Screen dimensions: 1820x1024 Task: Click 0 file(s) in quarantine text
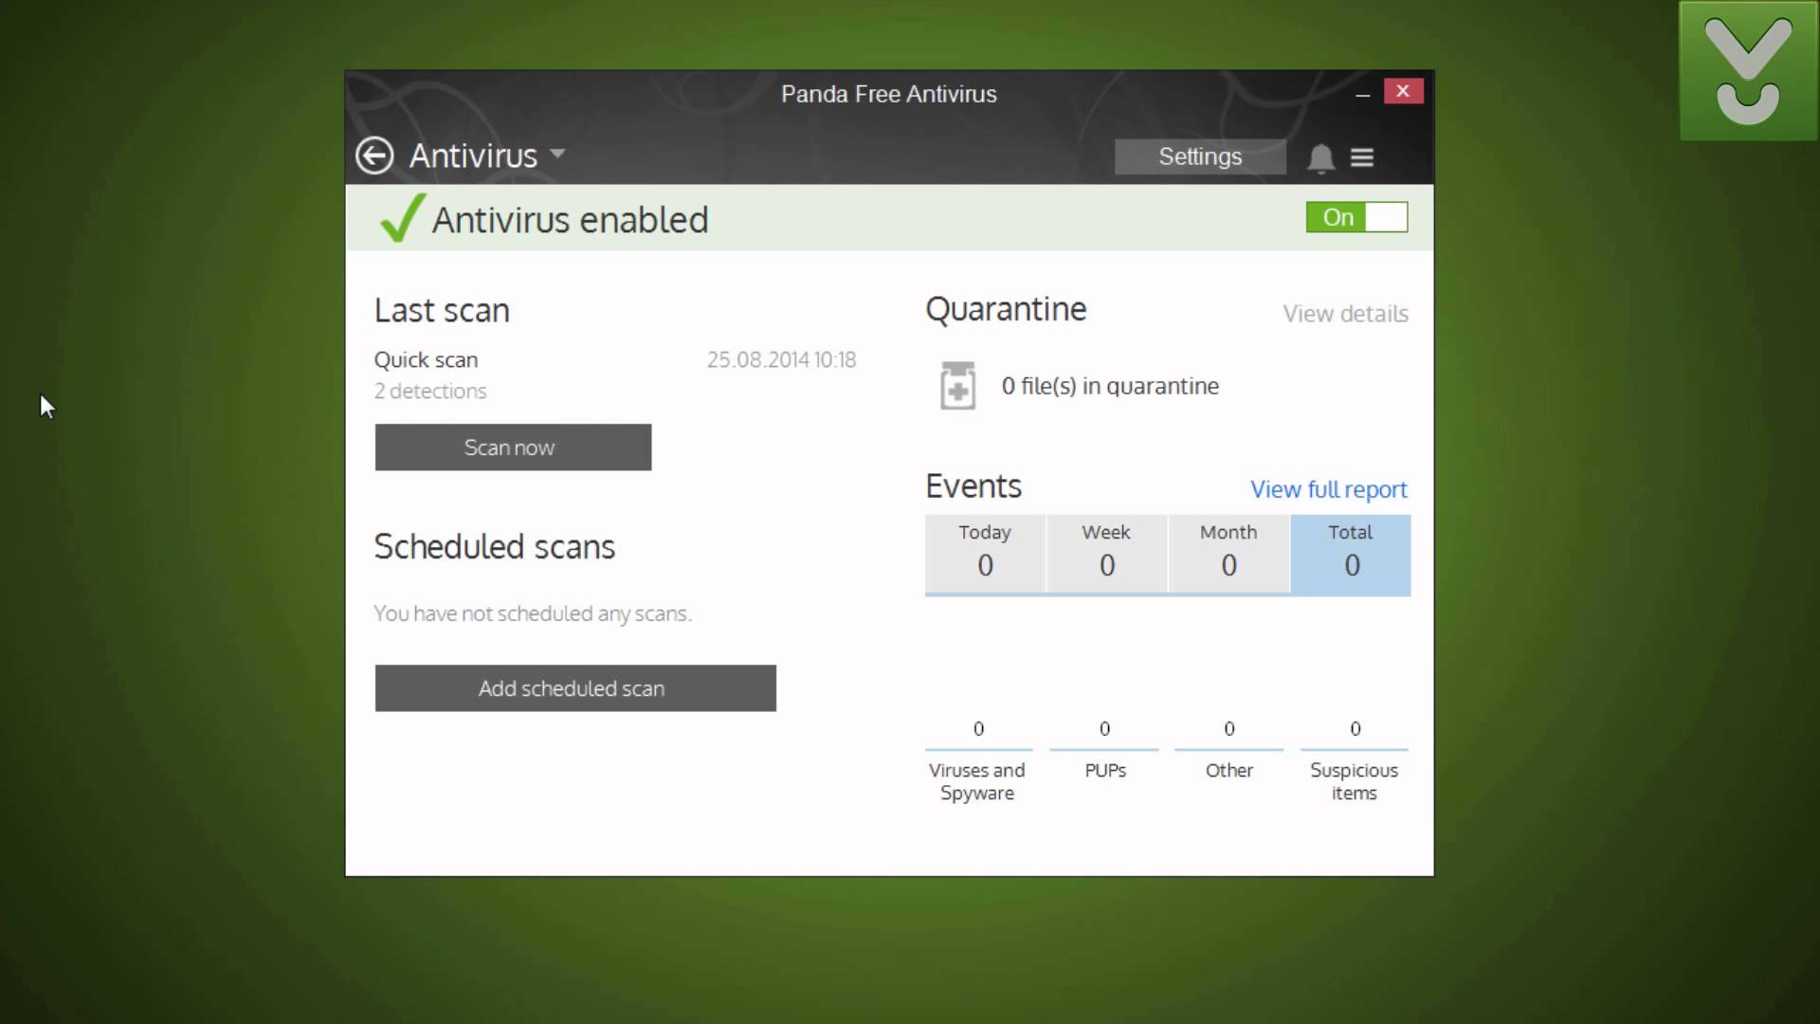click(1110, 386)
